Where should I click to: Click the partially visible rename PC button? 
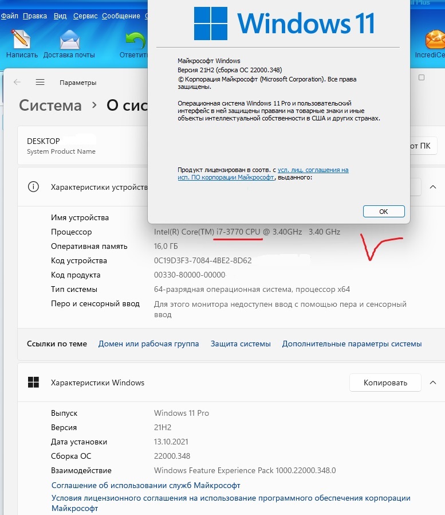pyautogui.click(x=423, y=146)
